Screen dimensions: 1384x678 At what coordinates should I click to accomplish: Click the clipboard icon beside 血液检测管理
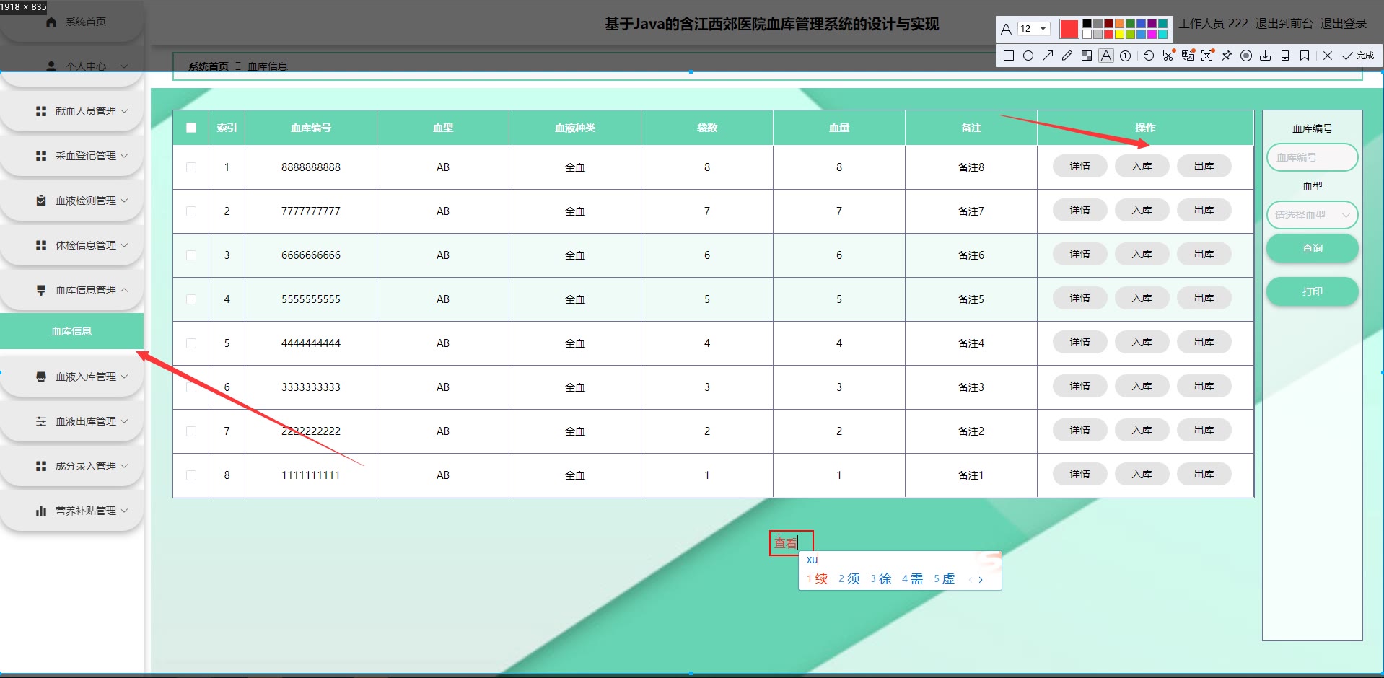(41, 201)
